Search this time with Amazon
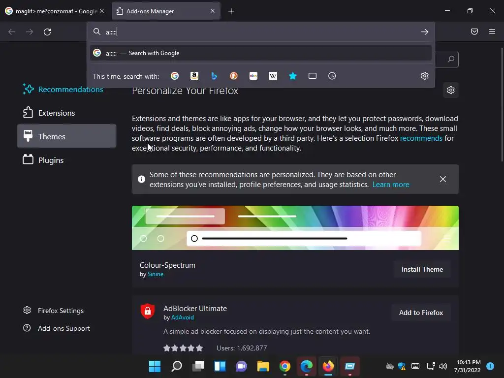 point(194,76)
